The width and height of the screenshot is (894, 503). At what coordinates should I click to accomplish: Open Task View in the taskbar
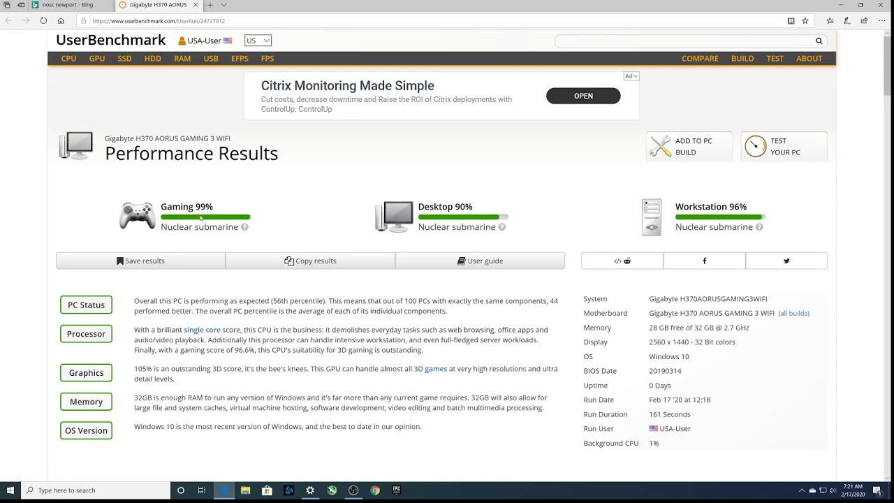(201, 490)
